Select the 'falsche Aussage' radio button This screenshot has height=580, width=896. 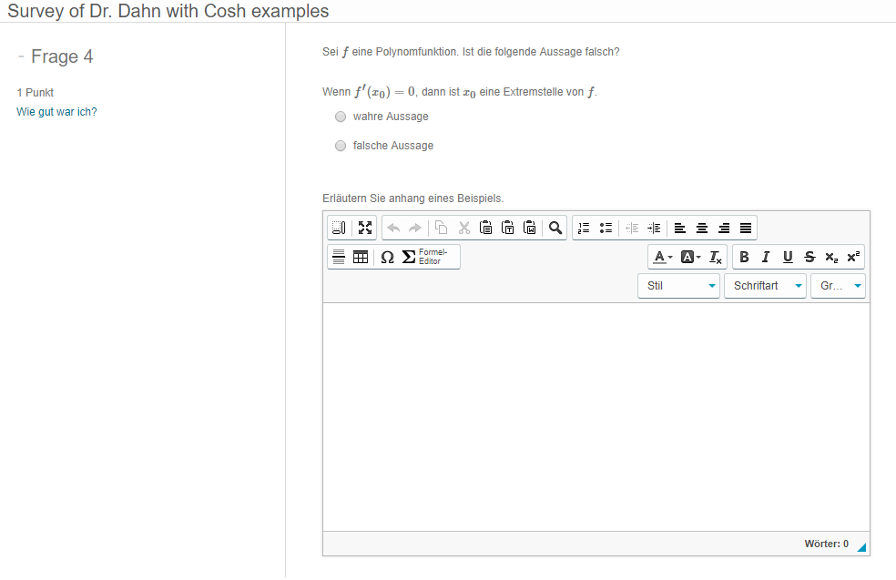(341, 146)
